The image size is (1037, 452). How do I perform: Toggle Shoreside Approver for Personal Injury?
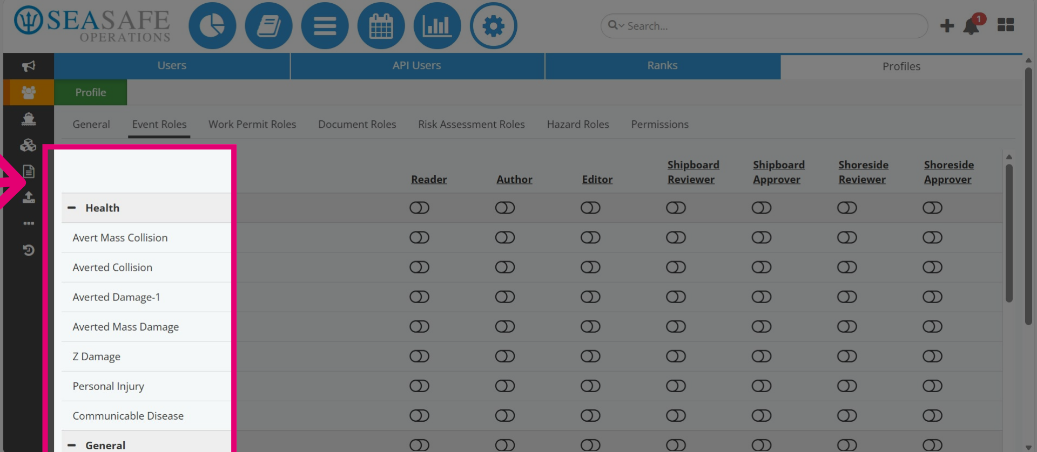click(932, 386)
